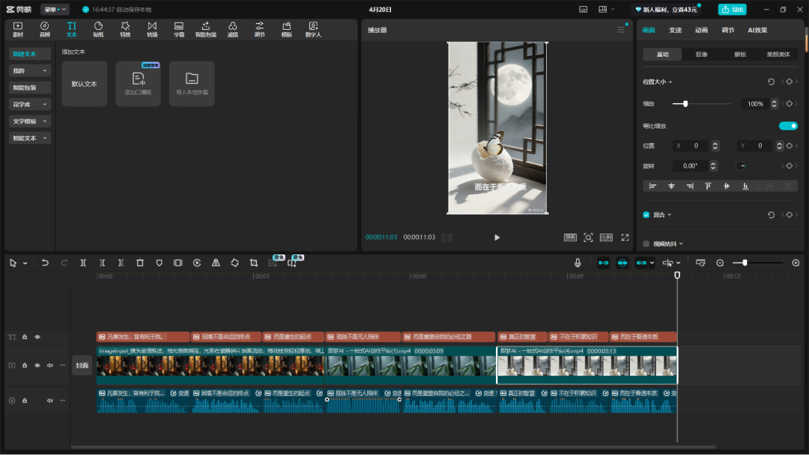Enter fullscreen preview in the player
The height and width of the screenshot is (455, 809).
[x=625, y=237]
